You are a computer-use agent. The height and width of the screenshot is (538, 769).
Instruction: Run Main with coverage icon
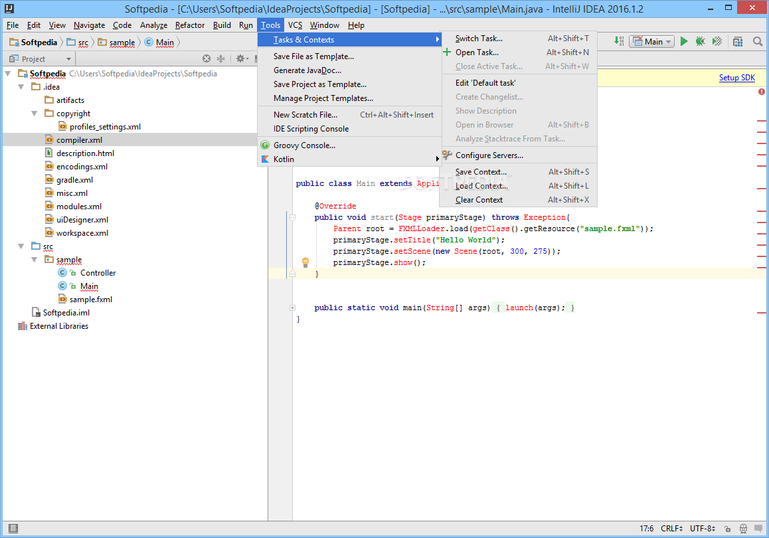(717, 42)
